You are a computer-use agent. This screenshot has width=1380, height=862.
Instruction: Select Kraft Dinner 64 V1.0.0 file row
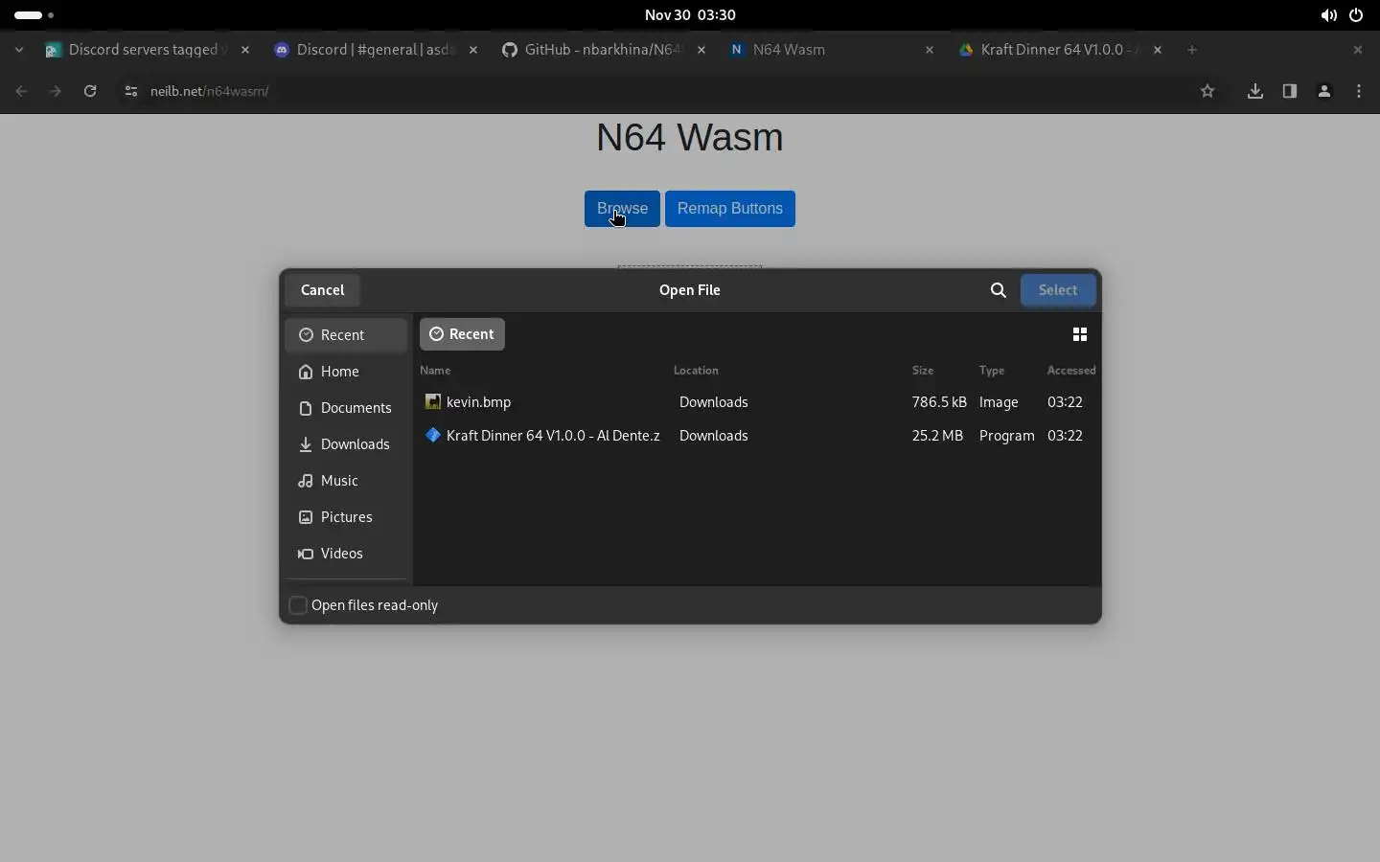click(x=758, y=436)
